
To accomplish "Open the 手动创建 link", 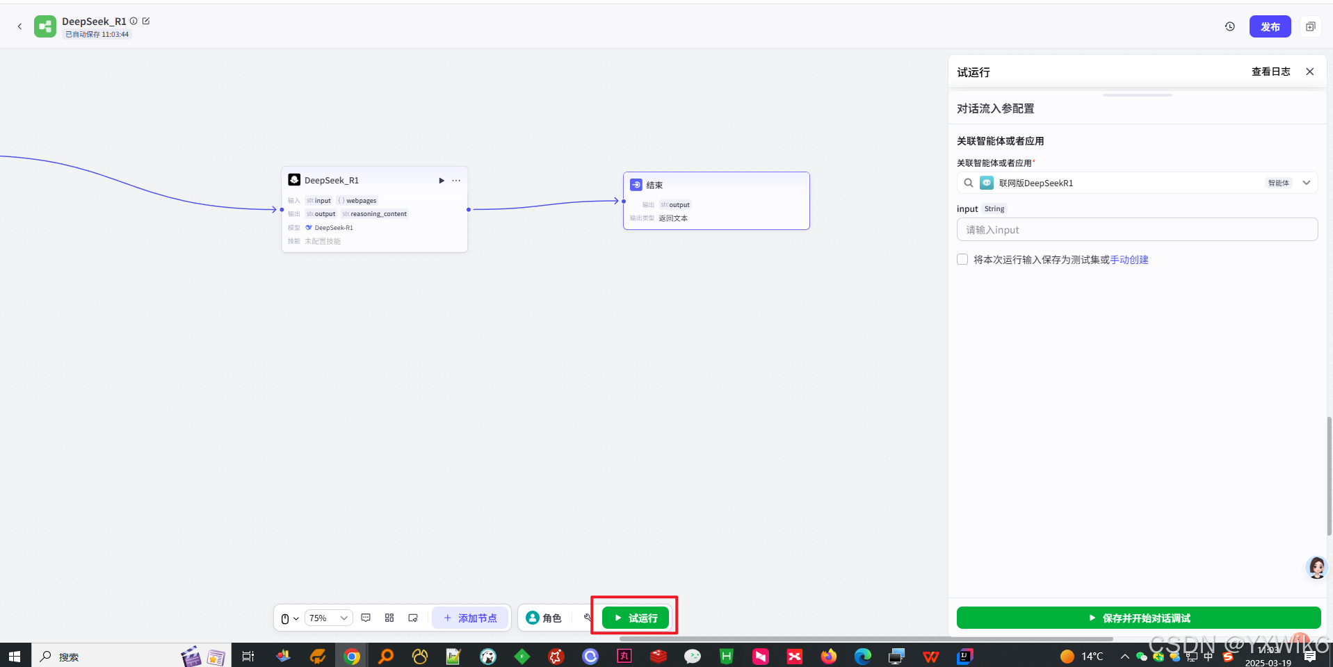I will (x=1129, y=259).
